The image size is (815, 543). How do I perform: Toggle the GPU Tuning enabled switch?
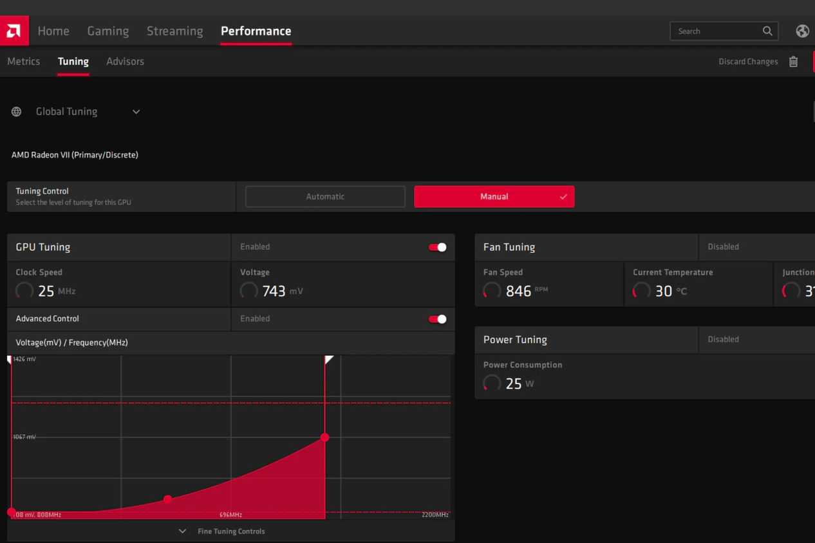pyautogui.click(x=438, y=247)
